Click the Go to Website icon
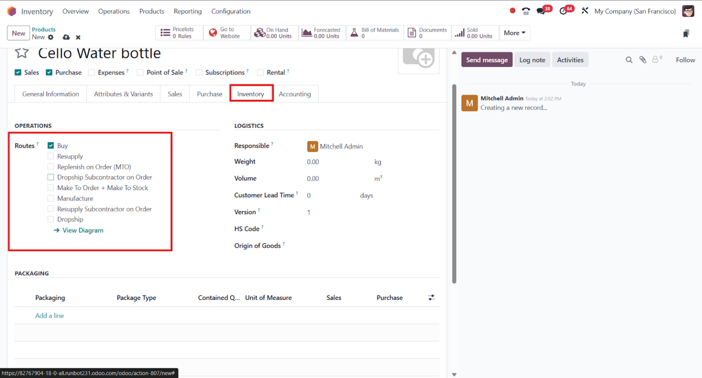The height and width of the screenshot is (378, 702). pos(226,32)
